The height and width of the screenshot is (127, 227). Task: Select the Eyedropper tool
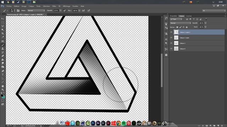click(x=2, y=37)
